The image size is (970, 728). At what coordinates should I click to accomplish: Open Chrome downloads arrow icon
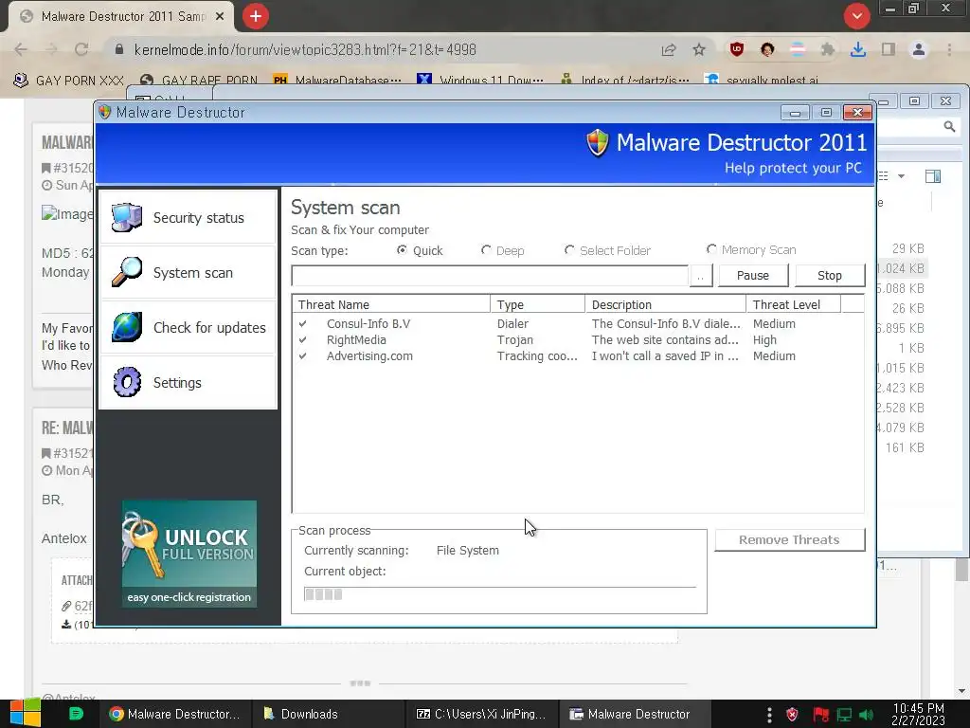pos(857,49)
